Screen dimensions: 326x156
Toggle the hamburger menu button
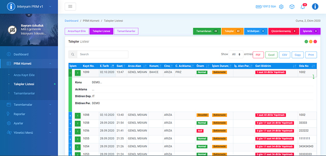click(70, 6)
